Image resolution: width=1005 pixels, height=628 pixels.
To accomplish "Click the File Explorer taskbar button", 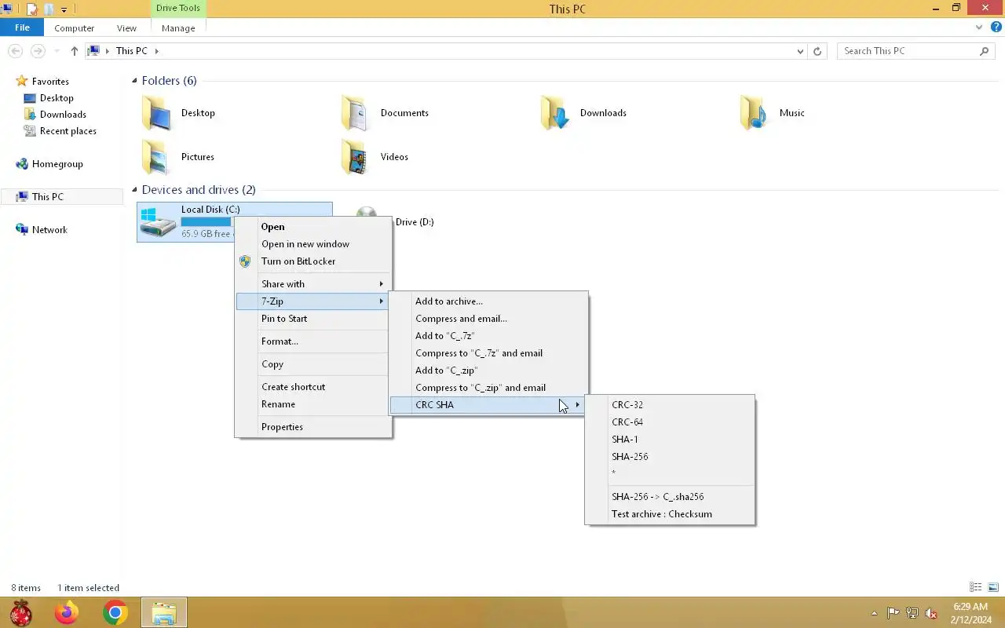I will [x=164, y=612].
